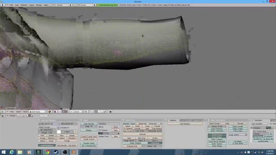This screenshot has height=155, width=276.
Task: Click the X beside the SR:2-Model screen field
Action: [70, 5]
